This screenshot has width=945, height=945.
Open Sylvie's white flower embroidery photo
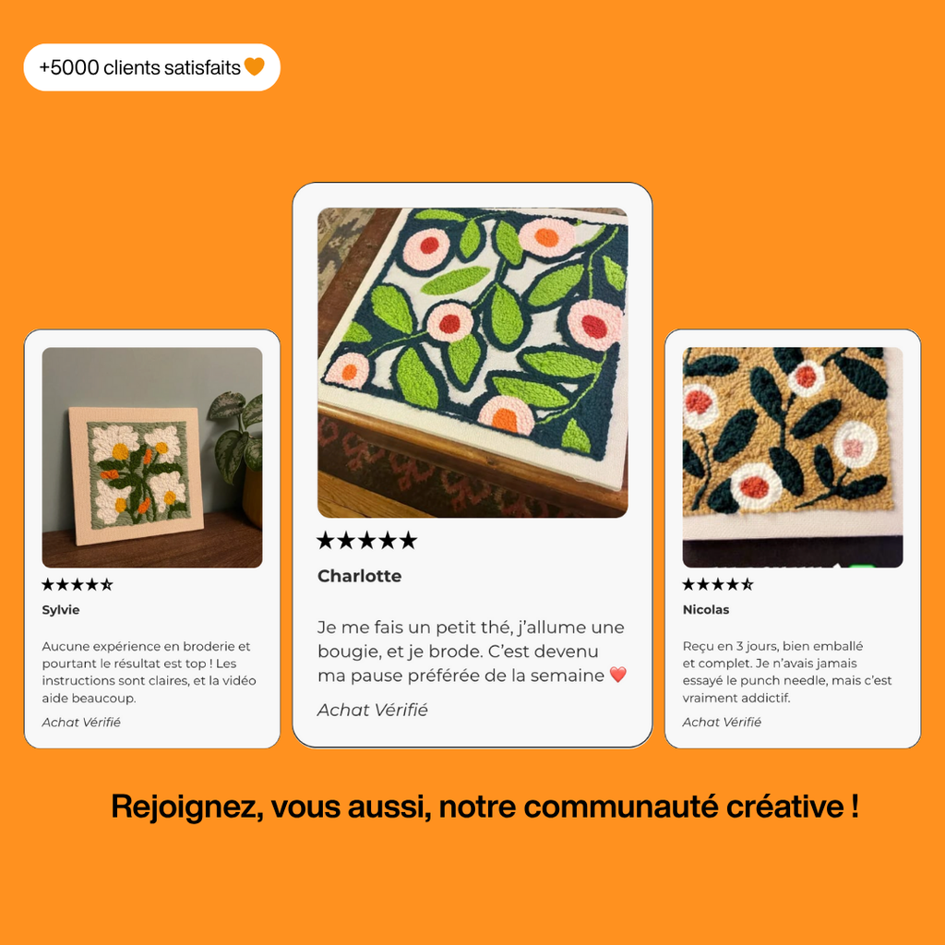(152, 458)
